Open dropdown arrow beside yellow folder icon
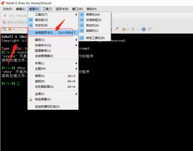The image size is (193, 151). [128, 29]
